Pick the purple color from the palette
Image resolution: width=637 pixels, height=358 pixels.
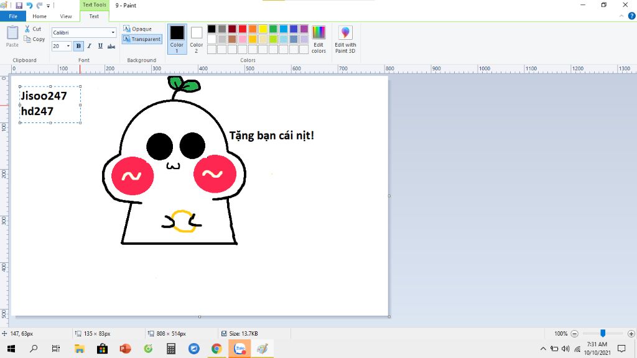(x=304, y=29)
